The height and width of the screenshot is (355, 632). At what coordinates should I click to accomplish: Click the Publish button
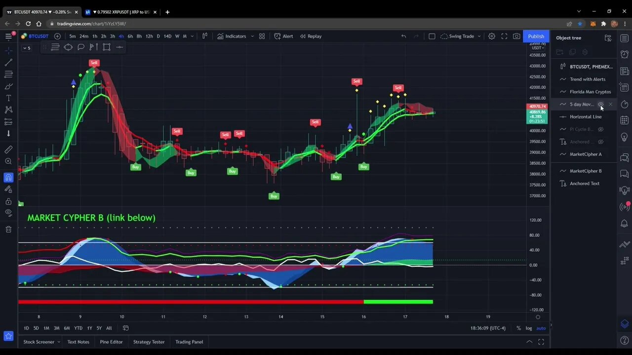pos(536,36)
